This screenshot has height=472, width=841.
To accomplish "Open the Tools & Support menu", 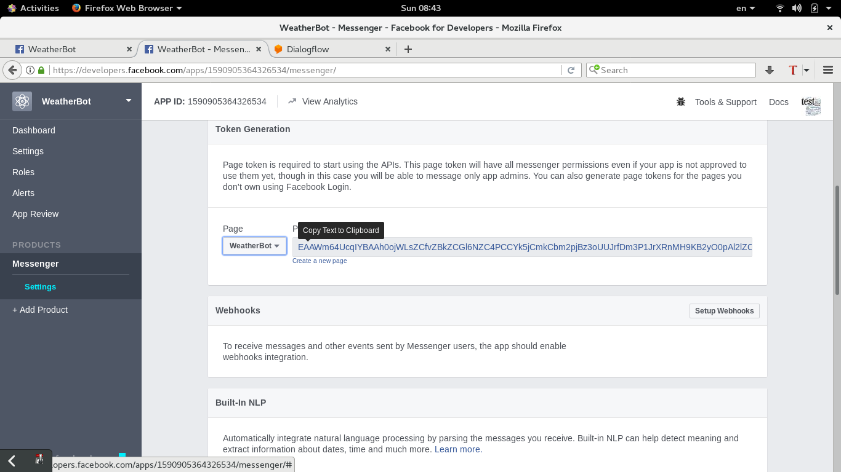I will (x=725, y=102).
